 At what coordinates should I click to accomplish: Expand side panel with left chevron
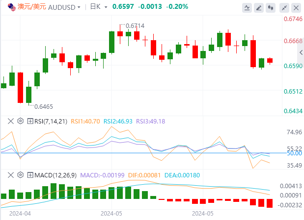[301, 52]
